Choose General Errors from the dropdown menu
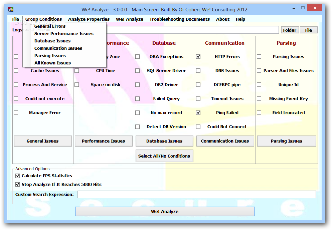The image size is (332, 230). coord(64,26)
